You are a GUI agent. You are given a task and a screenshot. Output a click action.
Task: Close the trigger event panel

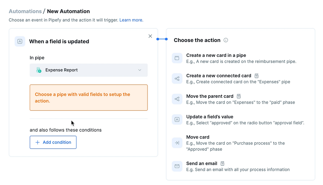click(150, 36)
